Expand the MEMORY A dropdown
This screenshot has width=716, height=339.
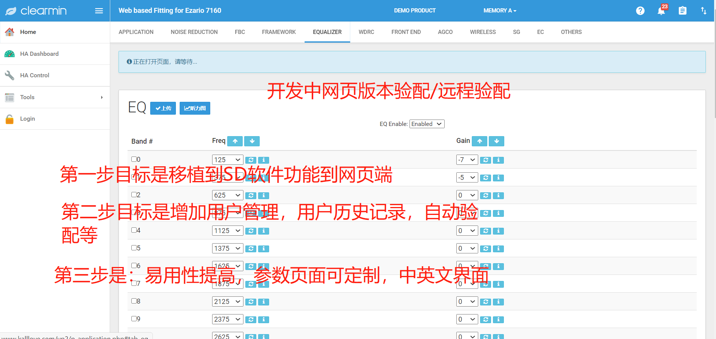[x=500, y=11]
